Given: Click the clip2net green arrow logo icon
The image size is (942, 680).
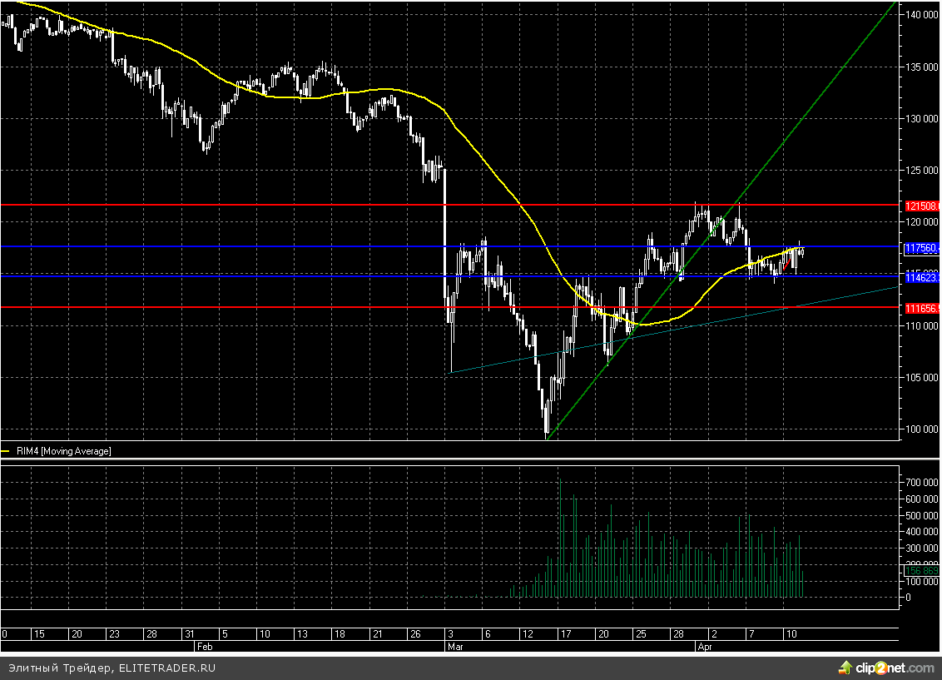Looking at the screenshot, I should [846, 668].
